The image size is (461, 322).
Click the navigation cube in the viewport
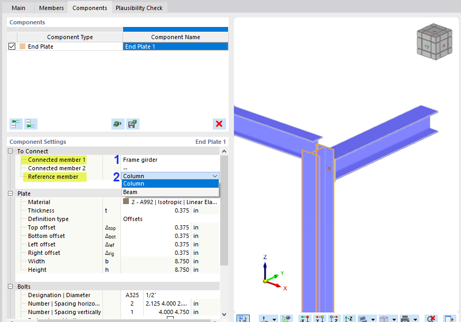434,41
